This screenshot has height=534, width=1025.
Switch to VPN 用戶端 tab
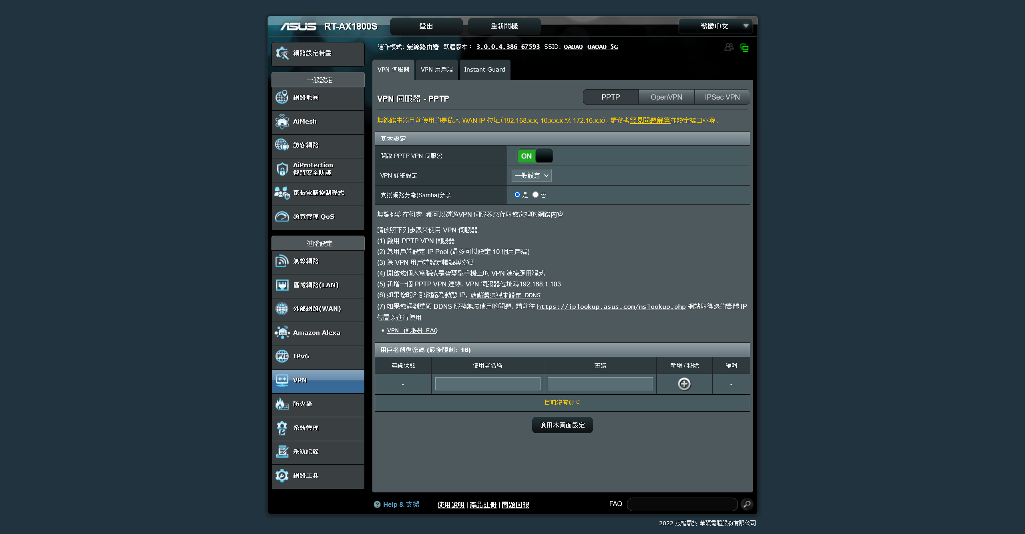tap(436, 70)
